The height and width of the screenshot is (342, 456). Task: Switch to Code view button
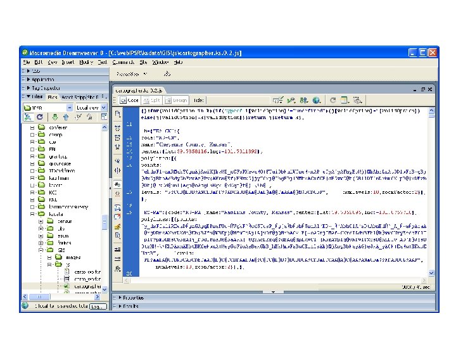pyautogui.click(x=130, y=100)
